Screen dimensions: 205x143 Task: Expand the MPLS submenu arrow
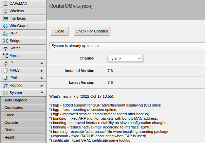point(42,71)
